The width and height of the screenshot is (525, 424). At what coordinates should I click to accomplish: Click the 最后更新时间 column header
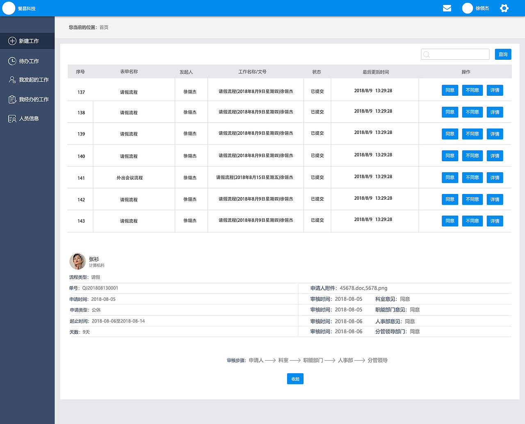point(376,72)
